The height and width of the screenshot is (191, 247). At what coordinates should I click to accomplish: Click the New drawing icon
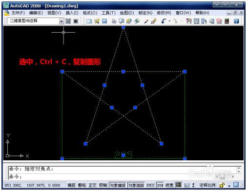click(x=89, y=21)
